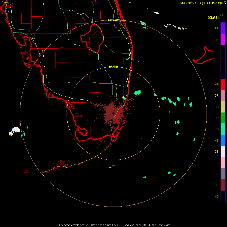Click the 'BD' legend label
Screen dimensions: 227x227
[216, 107]
